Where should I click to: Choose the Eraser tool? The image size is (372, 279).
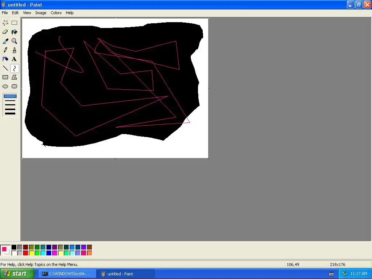pos(5,32)
